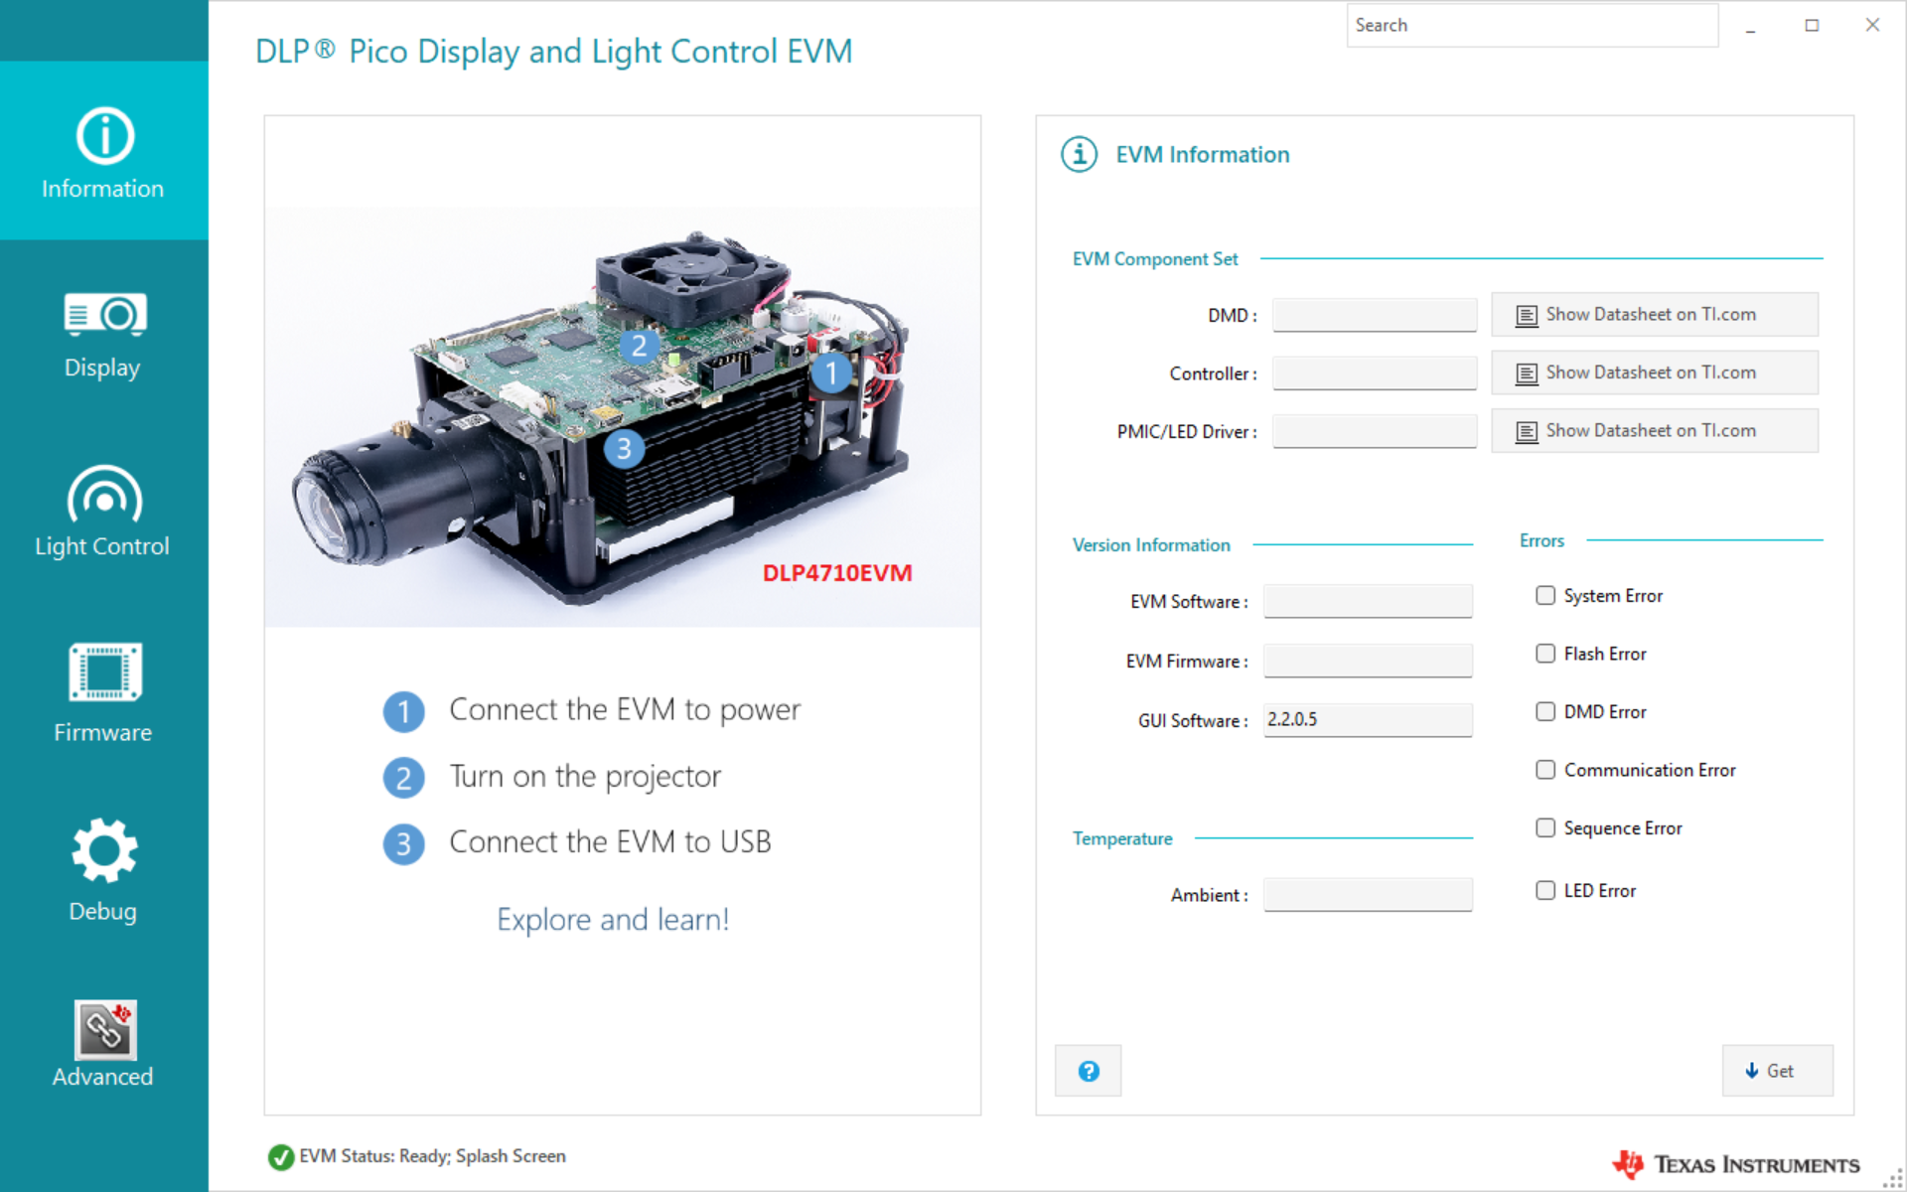The height and width of the screenshot is (1192, 1907).
Task: Open the Light Control section
Action: tap(104, 512)
